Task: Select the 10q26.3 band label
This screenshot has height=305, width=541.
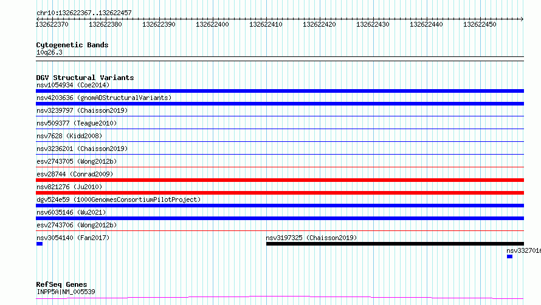Action: pyautogui.click(x=49, y=52)
